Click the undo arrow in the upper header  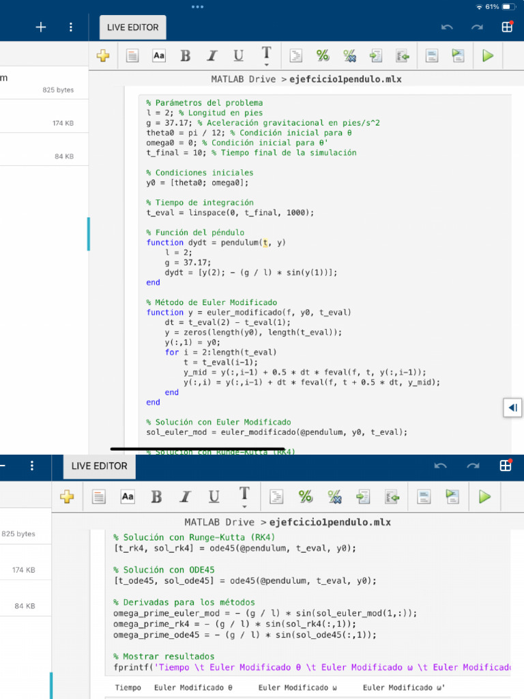447,27
